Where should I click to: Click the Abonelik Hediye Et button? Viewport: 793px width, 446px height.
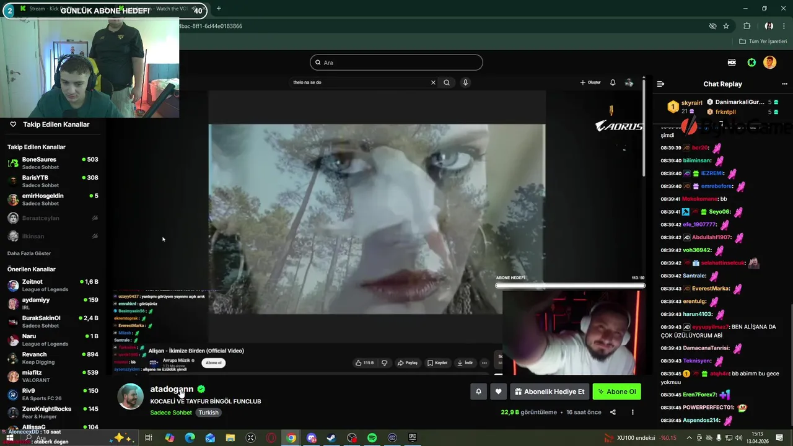coord(550,391)
